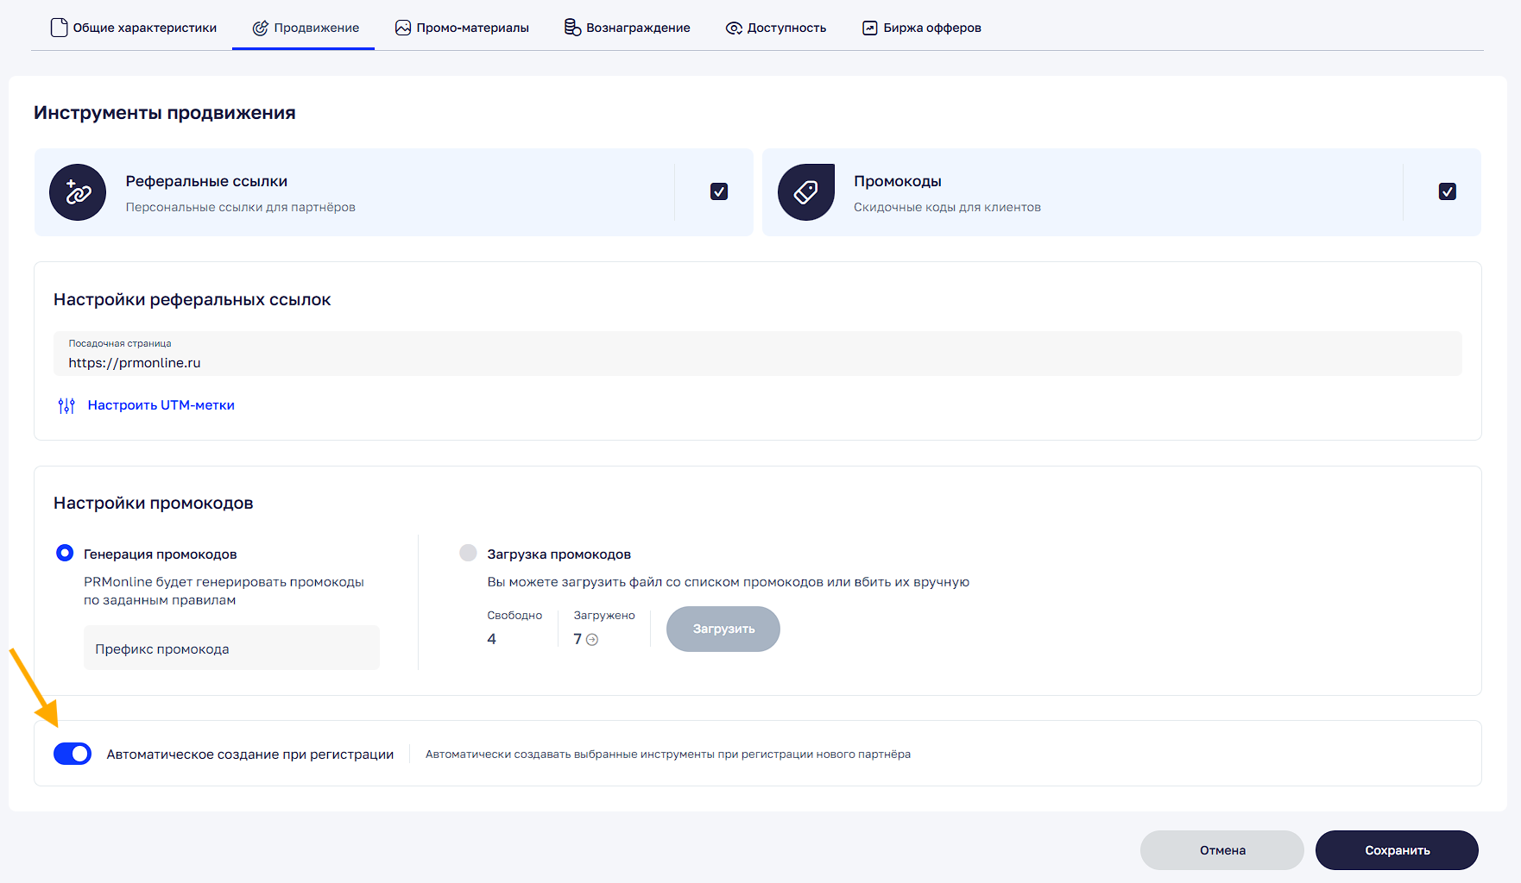The width and height of the screenshot is (1521, 883).
Task: Click the coins icon in Вознаграждение tab
Action: pyautogui.click(x=572, y=28)
